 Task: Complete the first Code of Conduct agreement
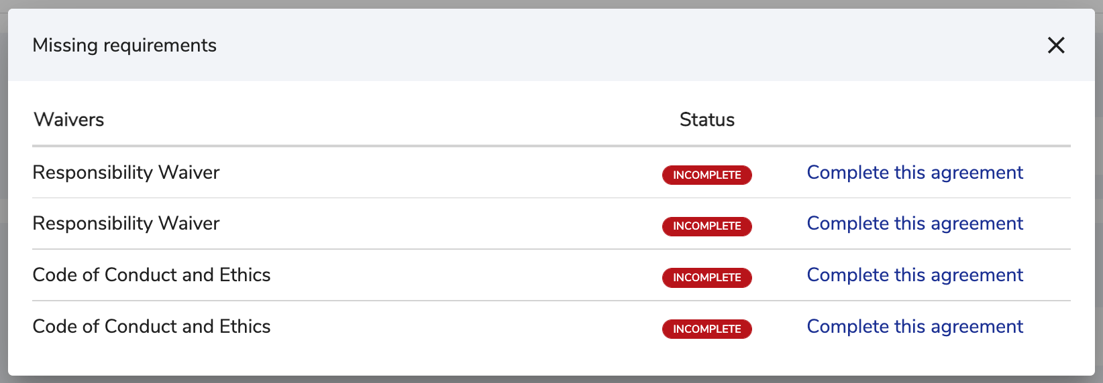[x=914, y=275]
